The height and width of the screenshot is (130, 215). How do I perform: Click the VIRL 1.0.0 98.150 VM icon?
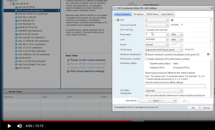pos(16,61)
